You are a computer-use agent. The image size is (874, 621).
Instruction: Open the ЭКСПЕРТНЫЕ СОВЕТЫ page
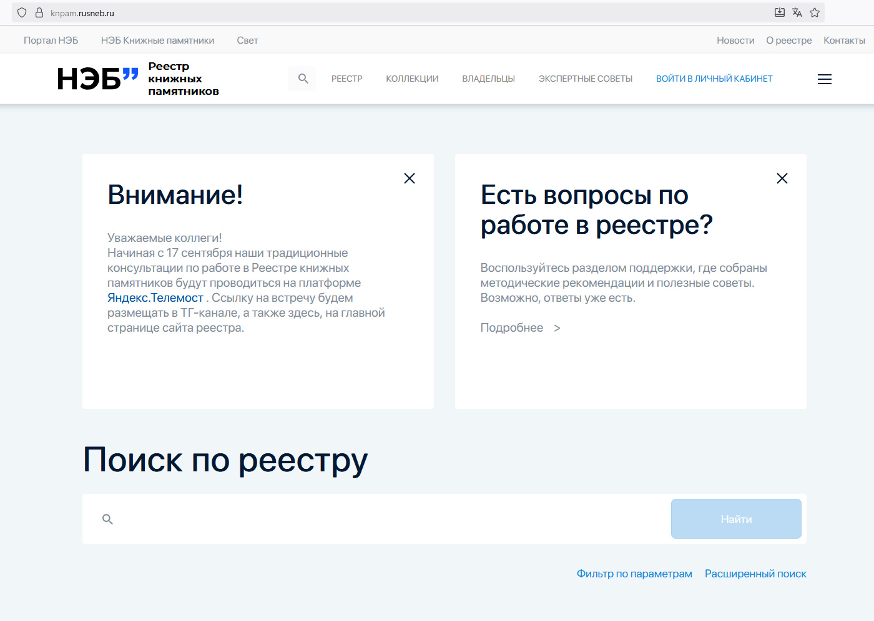(x=585, y=79)
